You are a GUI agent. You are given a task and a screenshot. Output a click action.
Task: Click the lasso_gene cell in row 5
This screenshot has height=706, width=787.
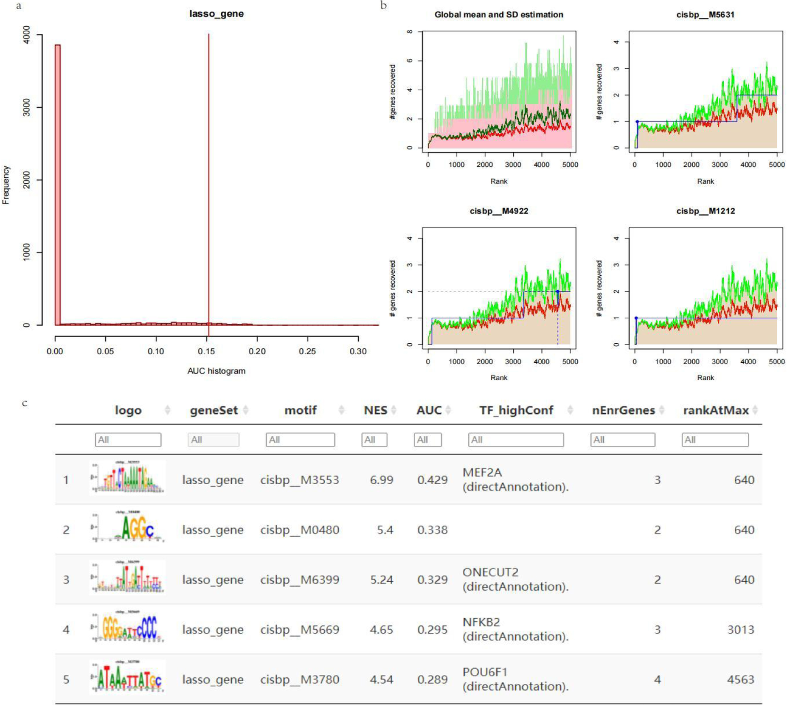(213, 679)
